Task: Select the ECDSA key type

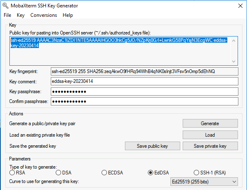Action: (112, 173)
